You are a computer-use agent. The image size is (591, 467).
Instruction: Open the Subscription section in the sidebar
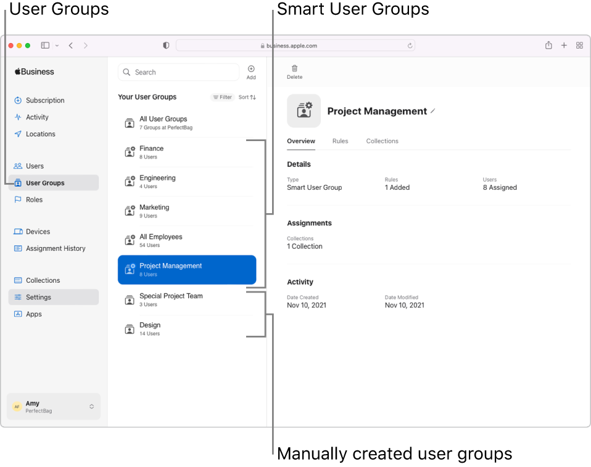[x=46, y=100]
